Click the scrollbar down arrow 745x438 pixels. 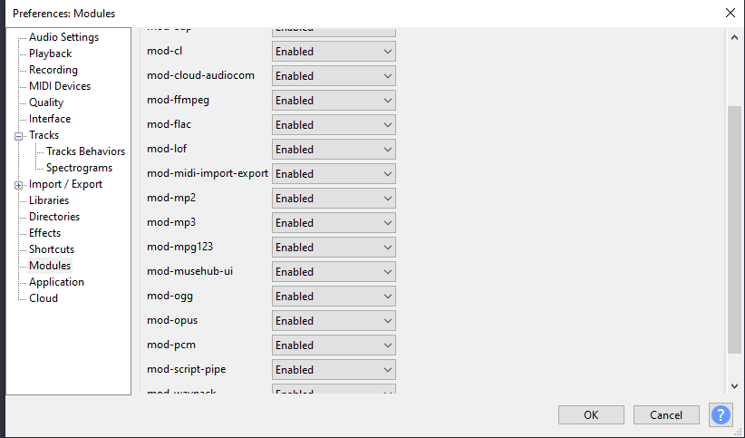[x=734, y=386]
